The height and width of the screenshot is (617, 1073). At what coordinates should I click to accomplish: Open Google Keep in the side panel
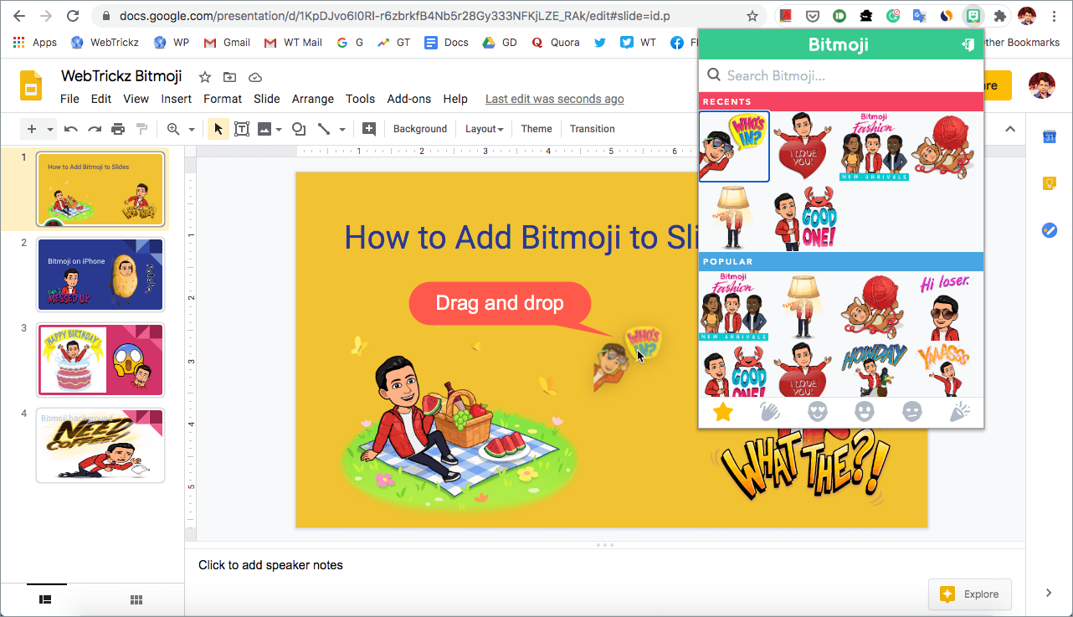1050,183
